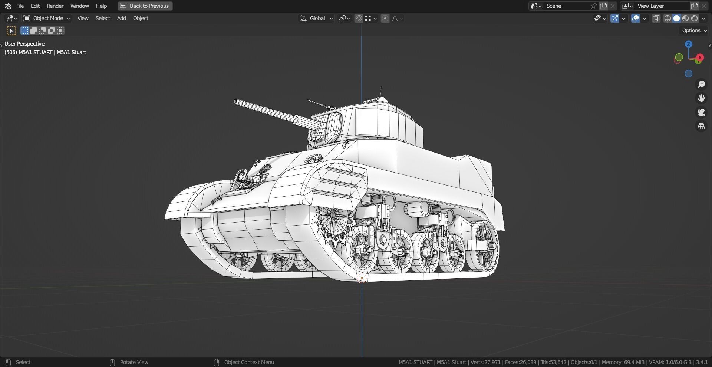
Task: Open the Object Mode dropdown
Action: click(x=47, y=18)
